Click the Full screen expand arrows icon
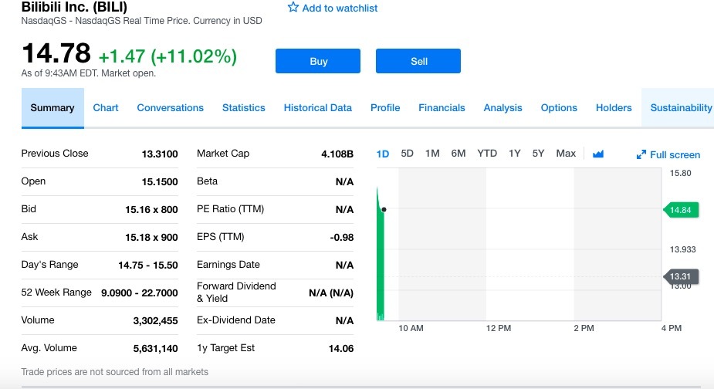 (x=641, y=155)
